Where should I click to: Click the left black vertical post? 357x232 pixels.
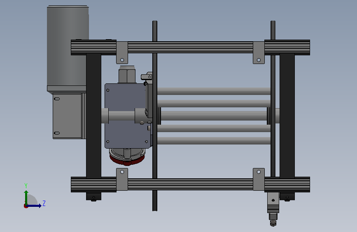[x=93, y=116]
